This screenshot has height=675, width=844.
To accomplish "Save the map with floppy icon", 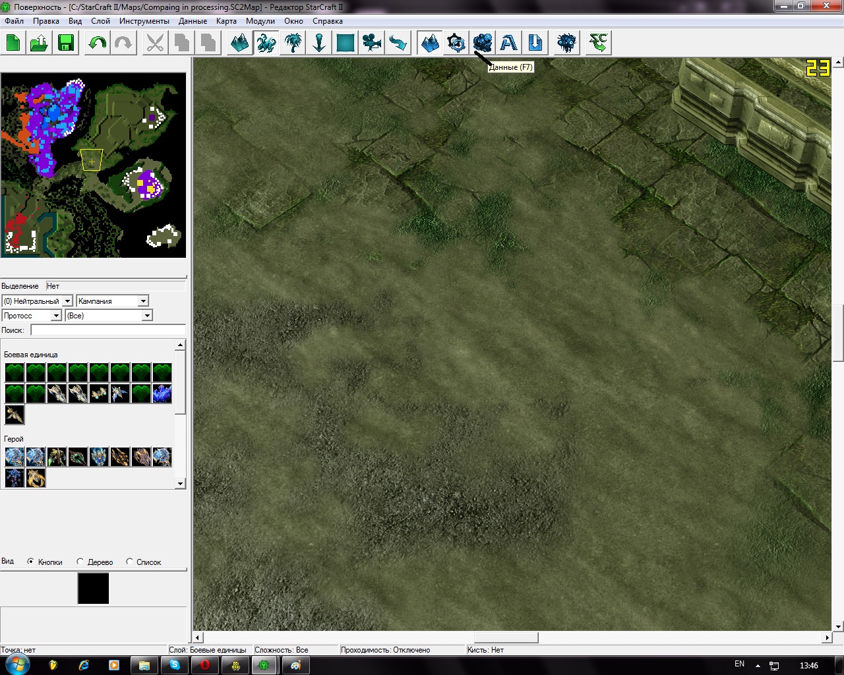I will click(65, 43).
